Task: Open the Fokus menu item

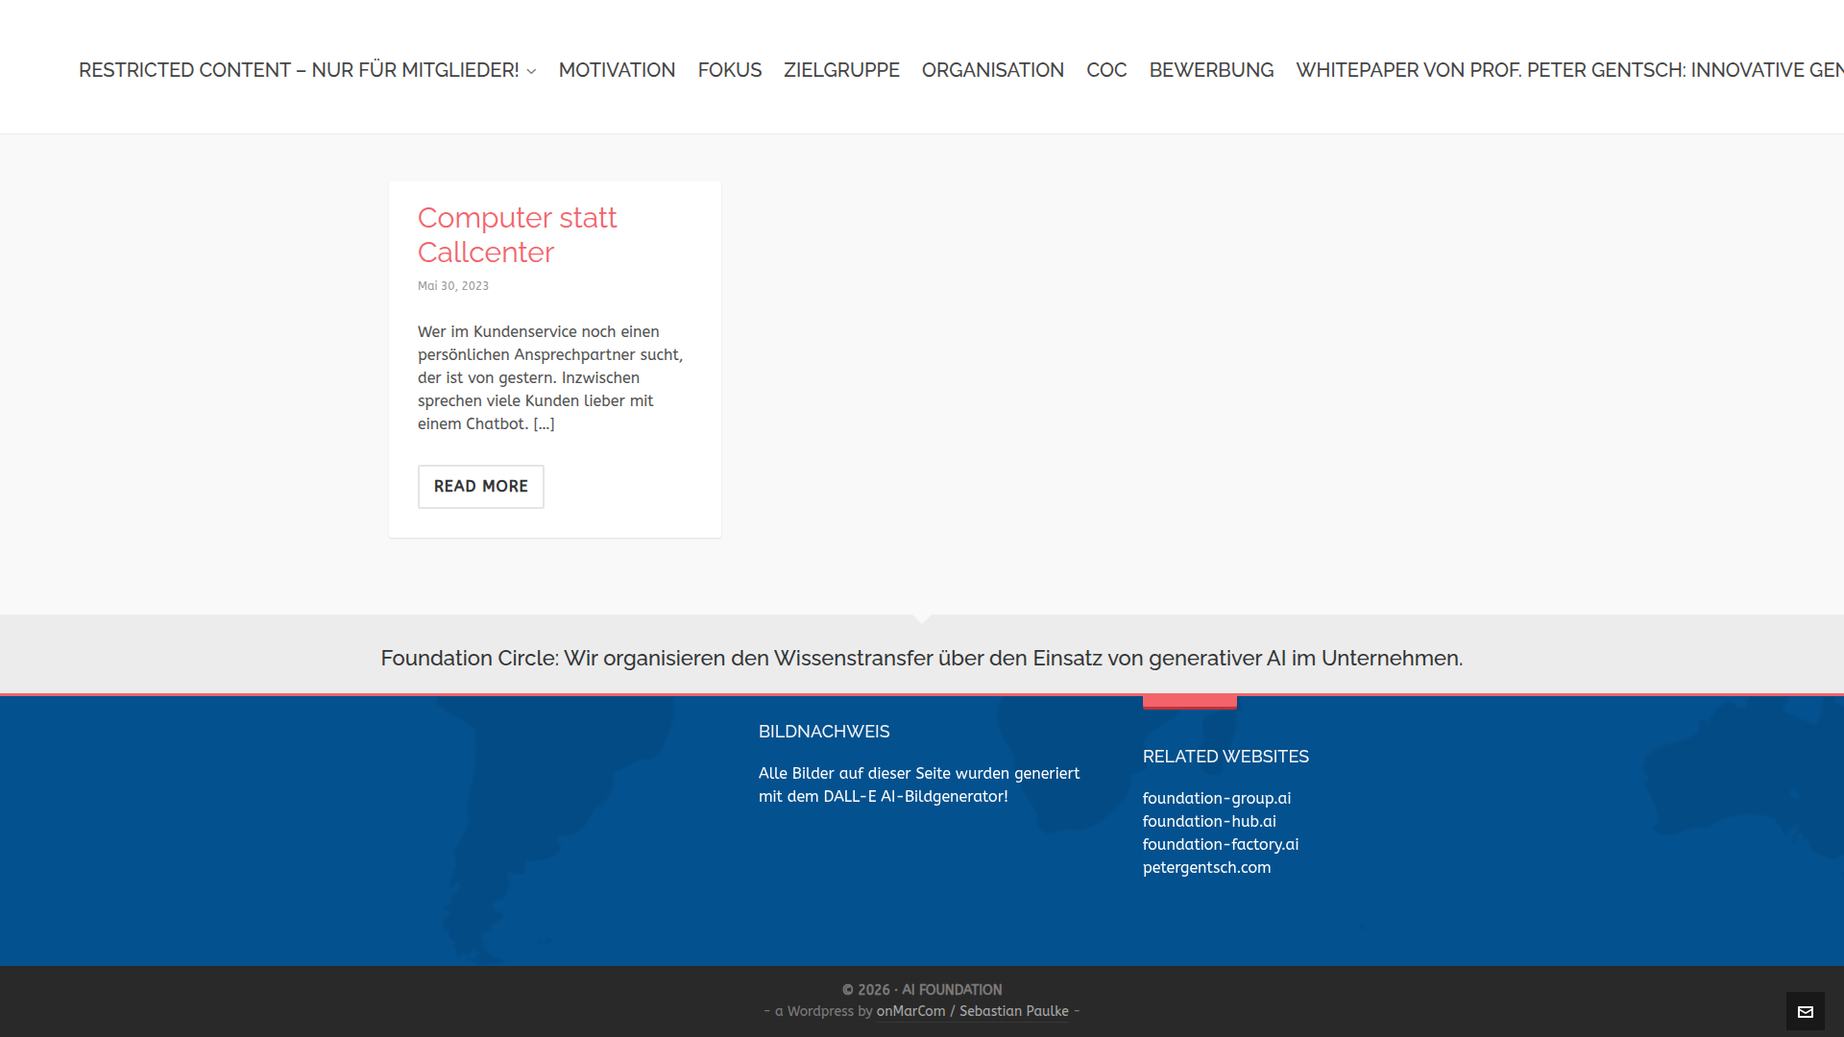Action: (729, 70)
